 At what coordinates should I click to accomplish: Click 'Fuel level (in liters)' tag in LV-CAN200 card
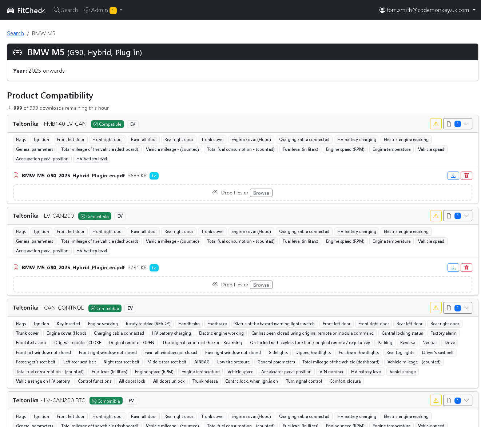point(301,241)
